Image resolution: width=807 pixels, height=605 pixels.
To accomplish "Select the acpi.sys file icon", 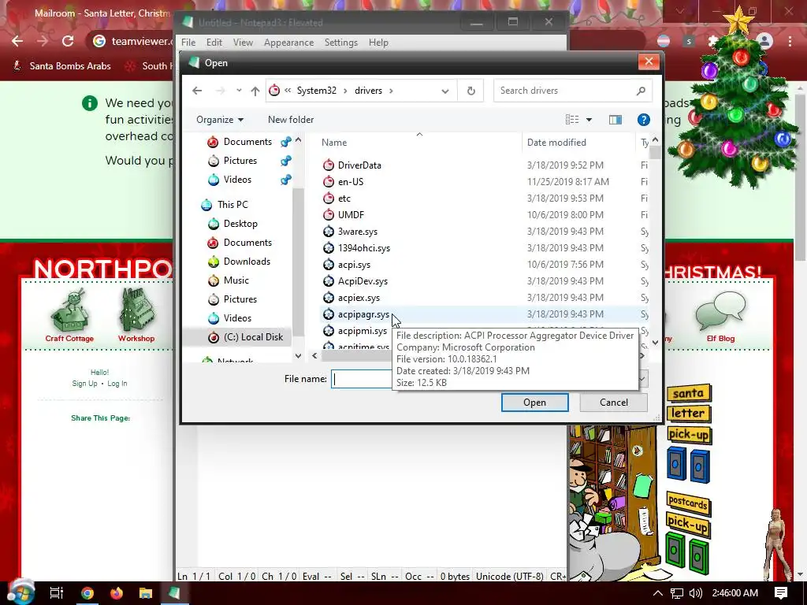I will click(329, 265).
